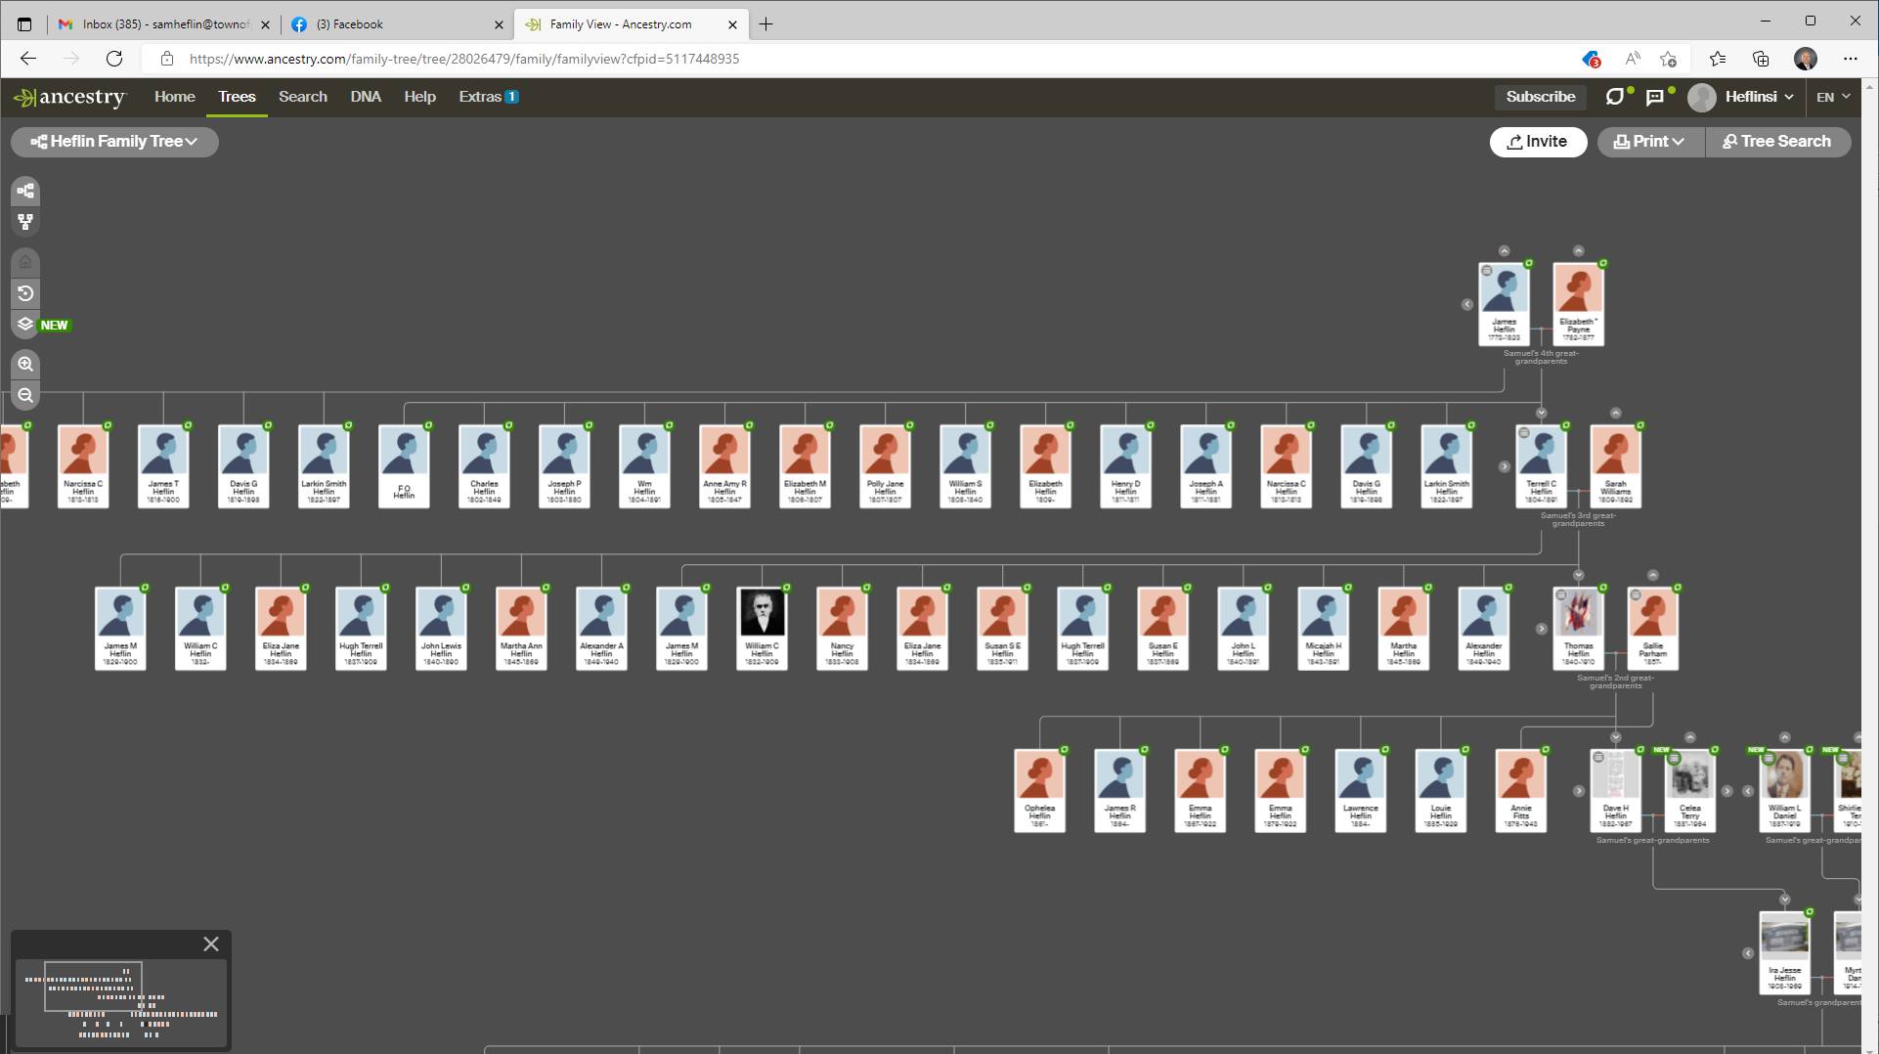
Task: Click the Subscribe button
Action: point(1541,97)
